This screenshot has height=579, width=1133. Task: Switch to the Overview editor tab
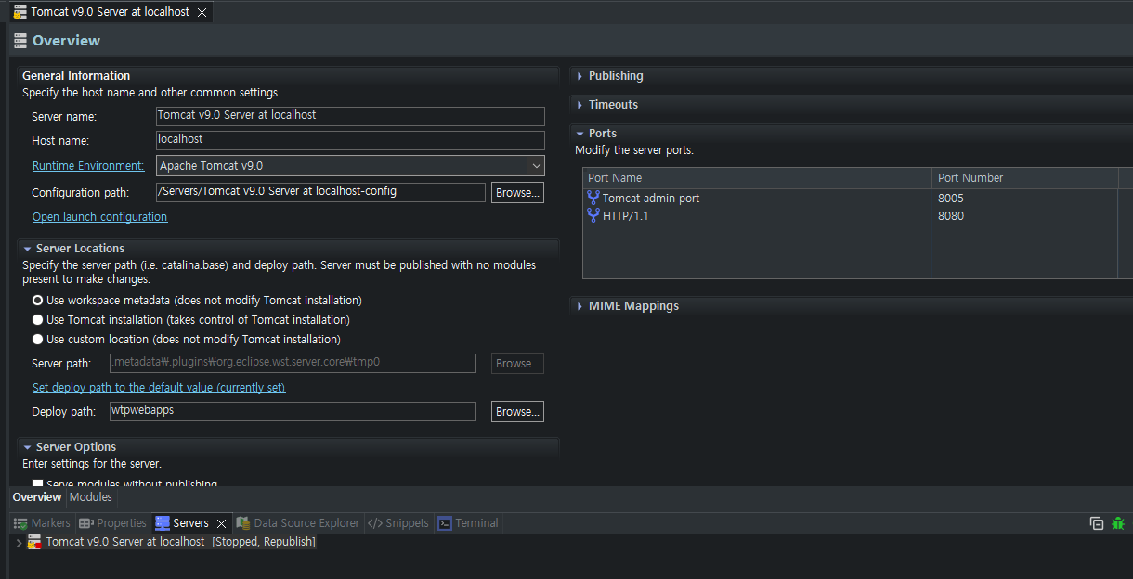tap(37, 497)
